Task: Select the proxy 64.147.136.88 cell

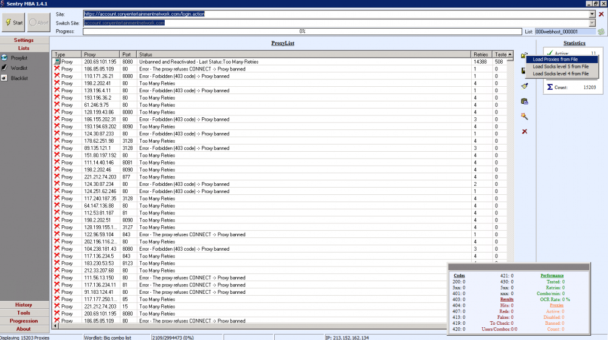Action: [x=100, y=206]
